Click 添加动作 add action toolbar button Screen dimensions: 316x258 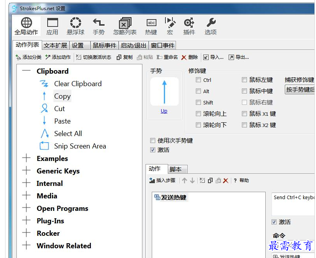click(x=58, y=57)
